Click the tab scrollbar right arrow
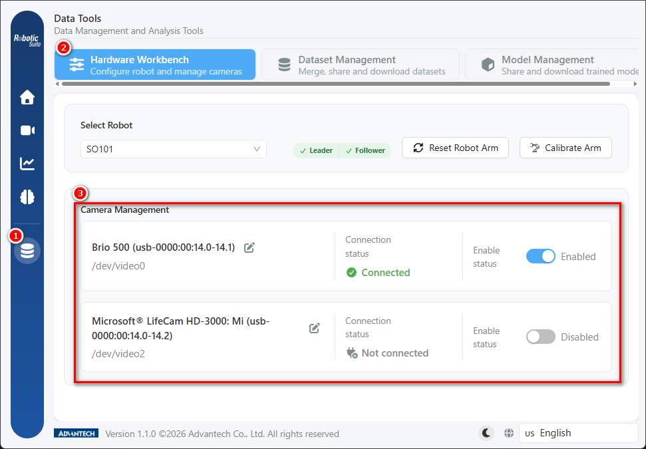Viewport: 646px width, 449px height. coord(635,84)
